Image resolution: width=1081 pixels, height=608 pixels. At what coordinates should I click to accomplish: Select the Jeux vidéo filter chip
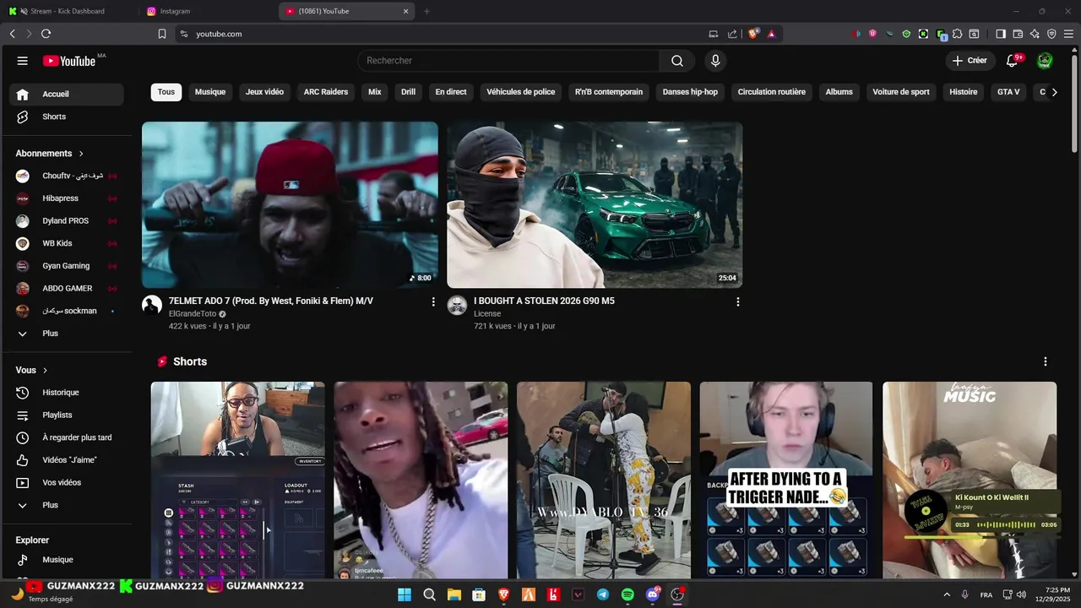click(264, 92)
